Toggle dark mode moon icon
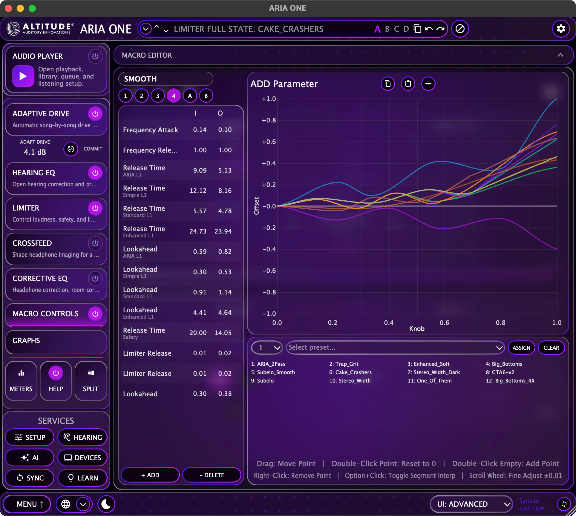Image resolution: width=576 pixels, height=516 pixels. (106, 504)
